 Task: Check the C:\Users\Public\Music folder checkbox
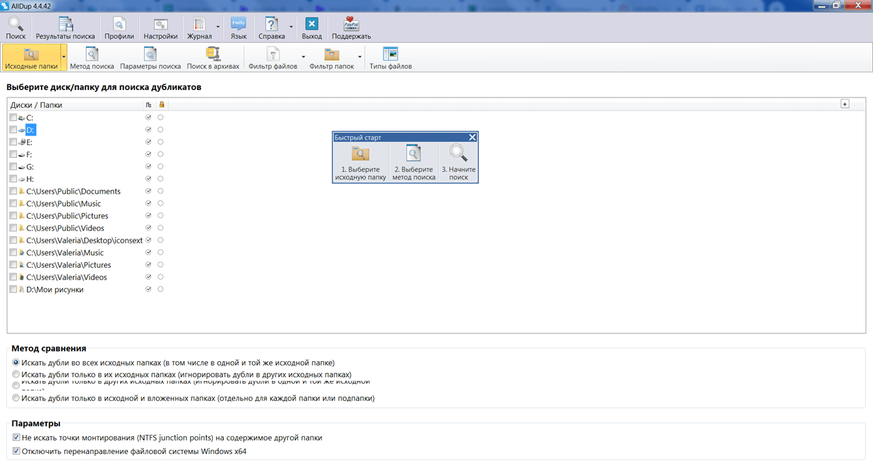point(13,204)
